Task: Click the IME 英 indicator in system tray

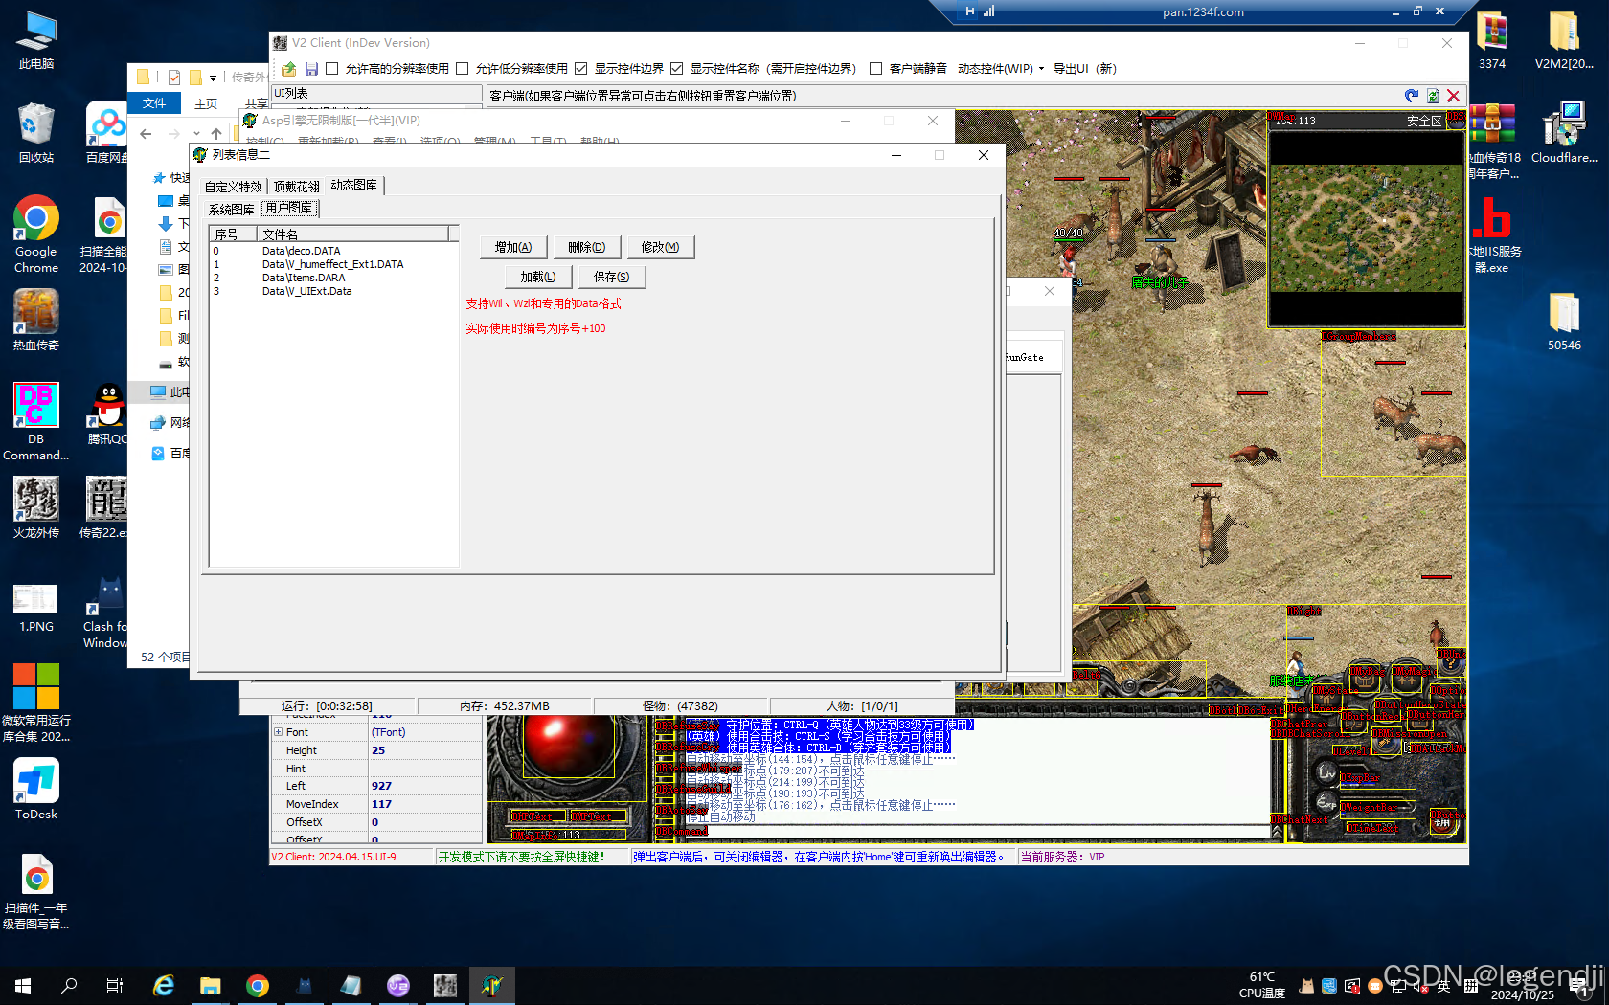Action: [x=1442, y=986]
